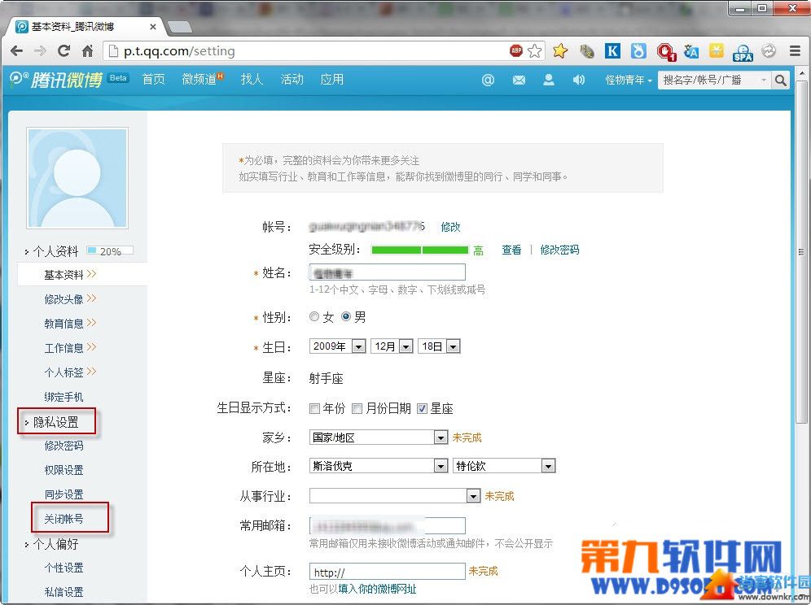The image size is (811, 605).
Task: Open 权限设置 in the sidebar
Action: (x=64, y=470)
